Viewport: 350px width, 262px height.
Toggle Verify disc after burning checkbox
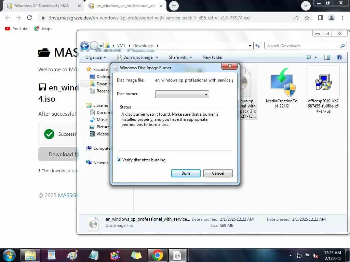point(119,160)
